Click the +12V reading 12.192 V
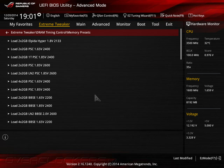 pos(191,126)
